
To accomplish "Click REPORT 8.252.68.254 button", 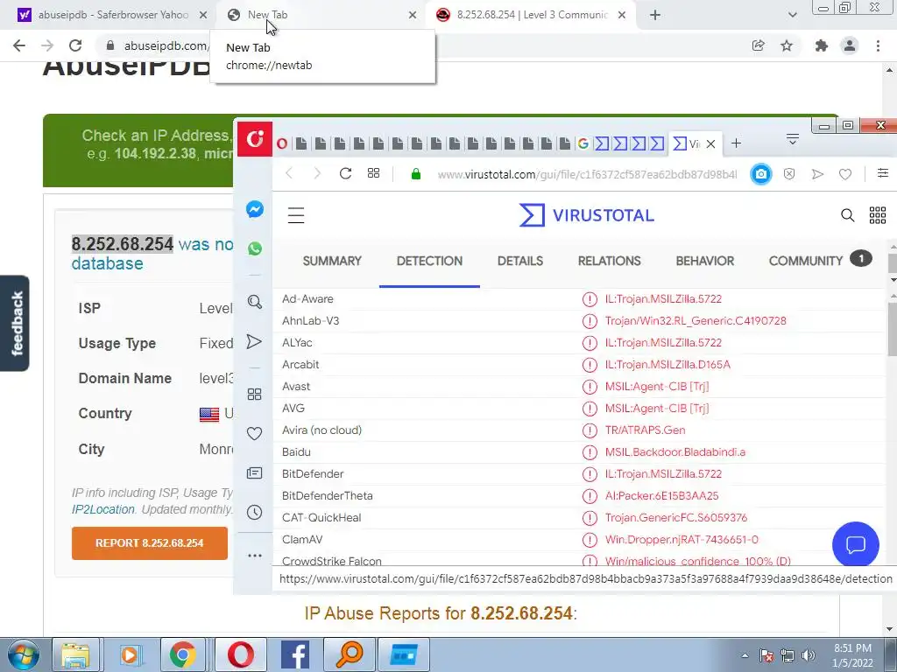I will click(x=149, y=542).
